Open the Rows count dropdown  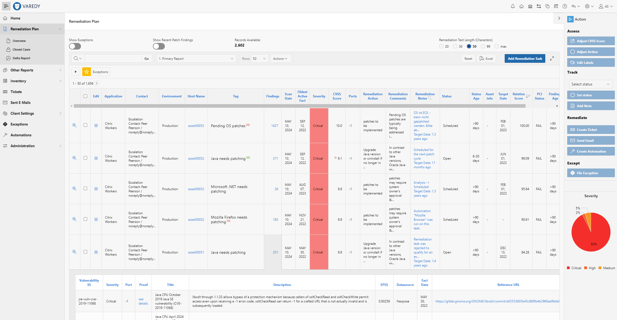coord(260,58)
